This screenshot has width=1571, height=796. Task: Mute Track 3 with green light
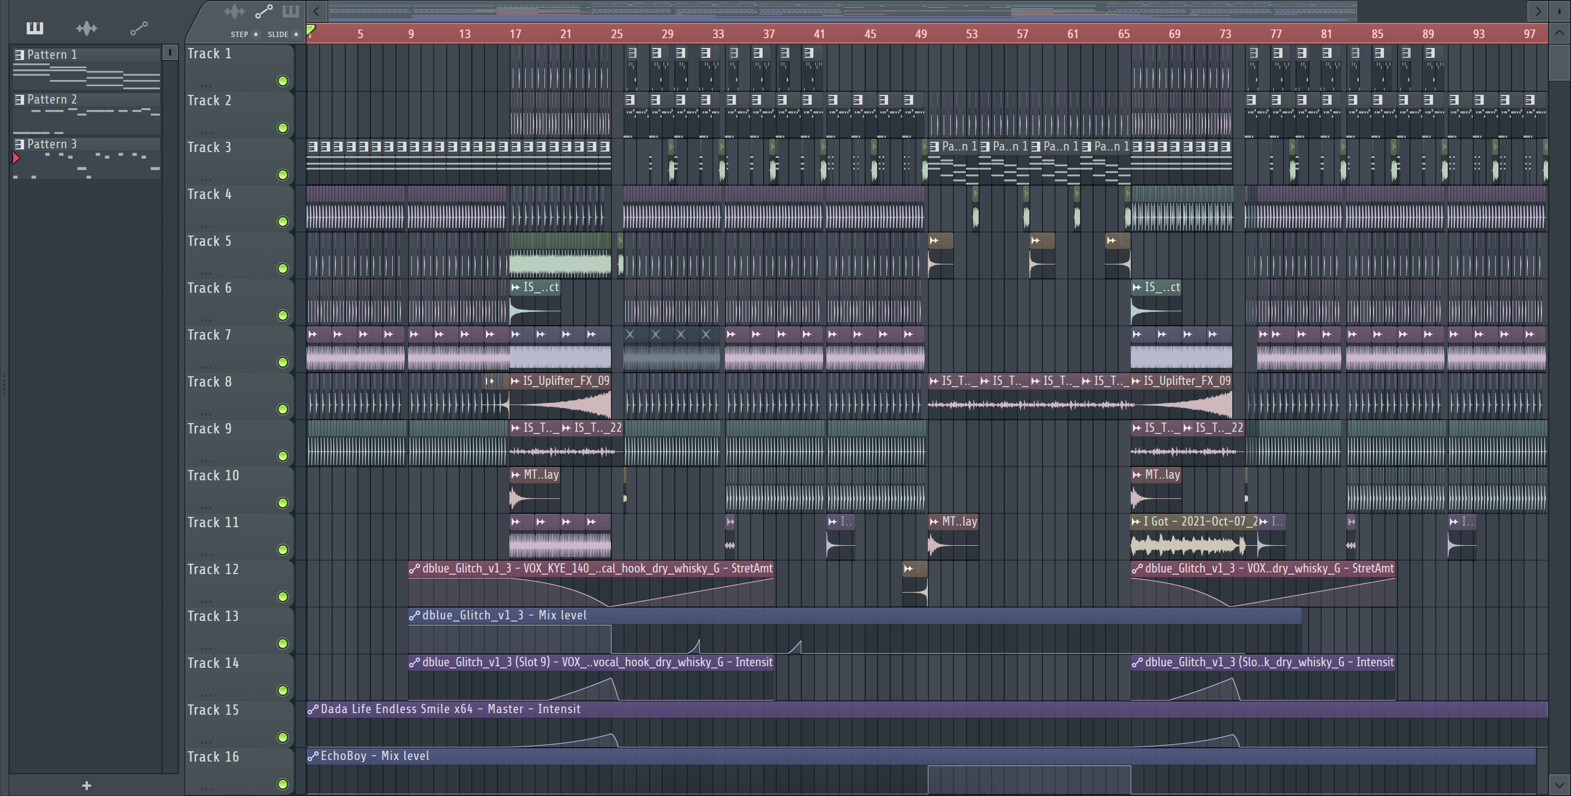[x=283, y=175]
